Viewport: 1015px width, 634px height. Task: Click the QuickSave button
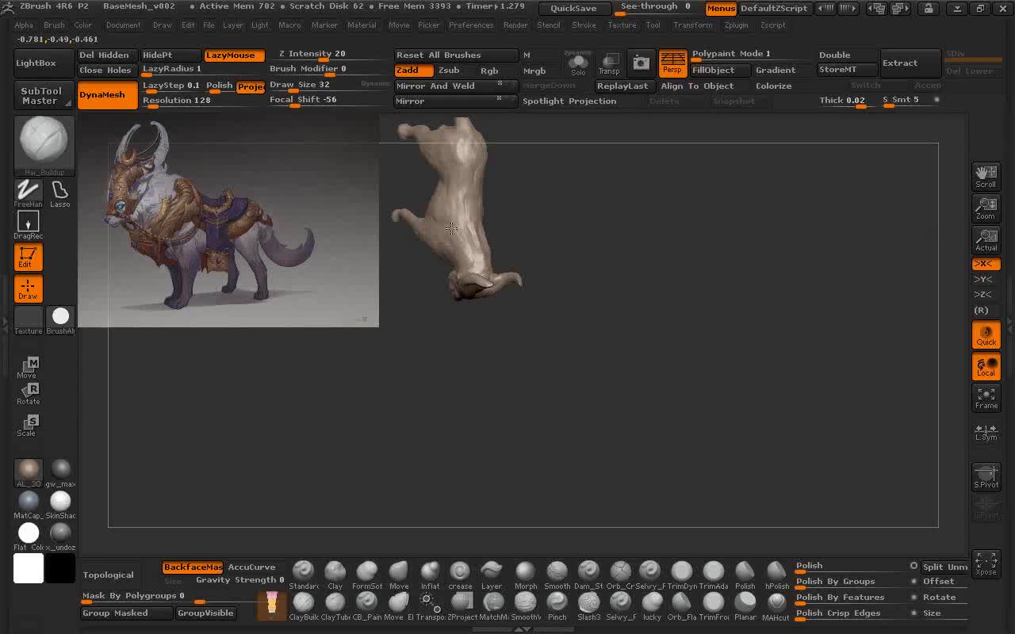573,9
